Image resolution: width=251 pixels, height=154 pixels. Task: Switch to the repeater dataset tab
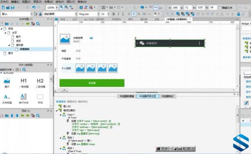point(127,96)
